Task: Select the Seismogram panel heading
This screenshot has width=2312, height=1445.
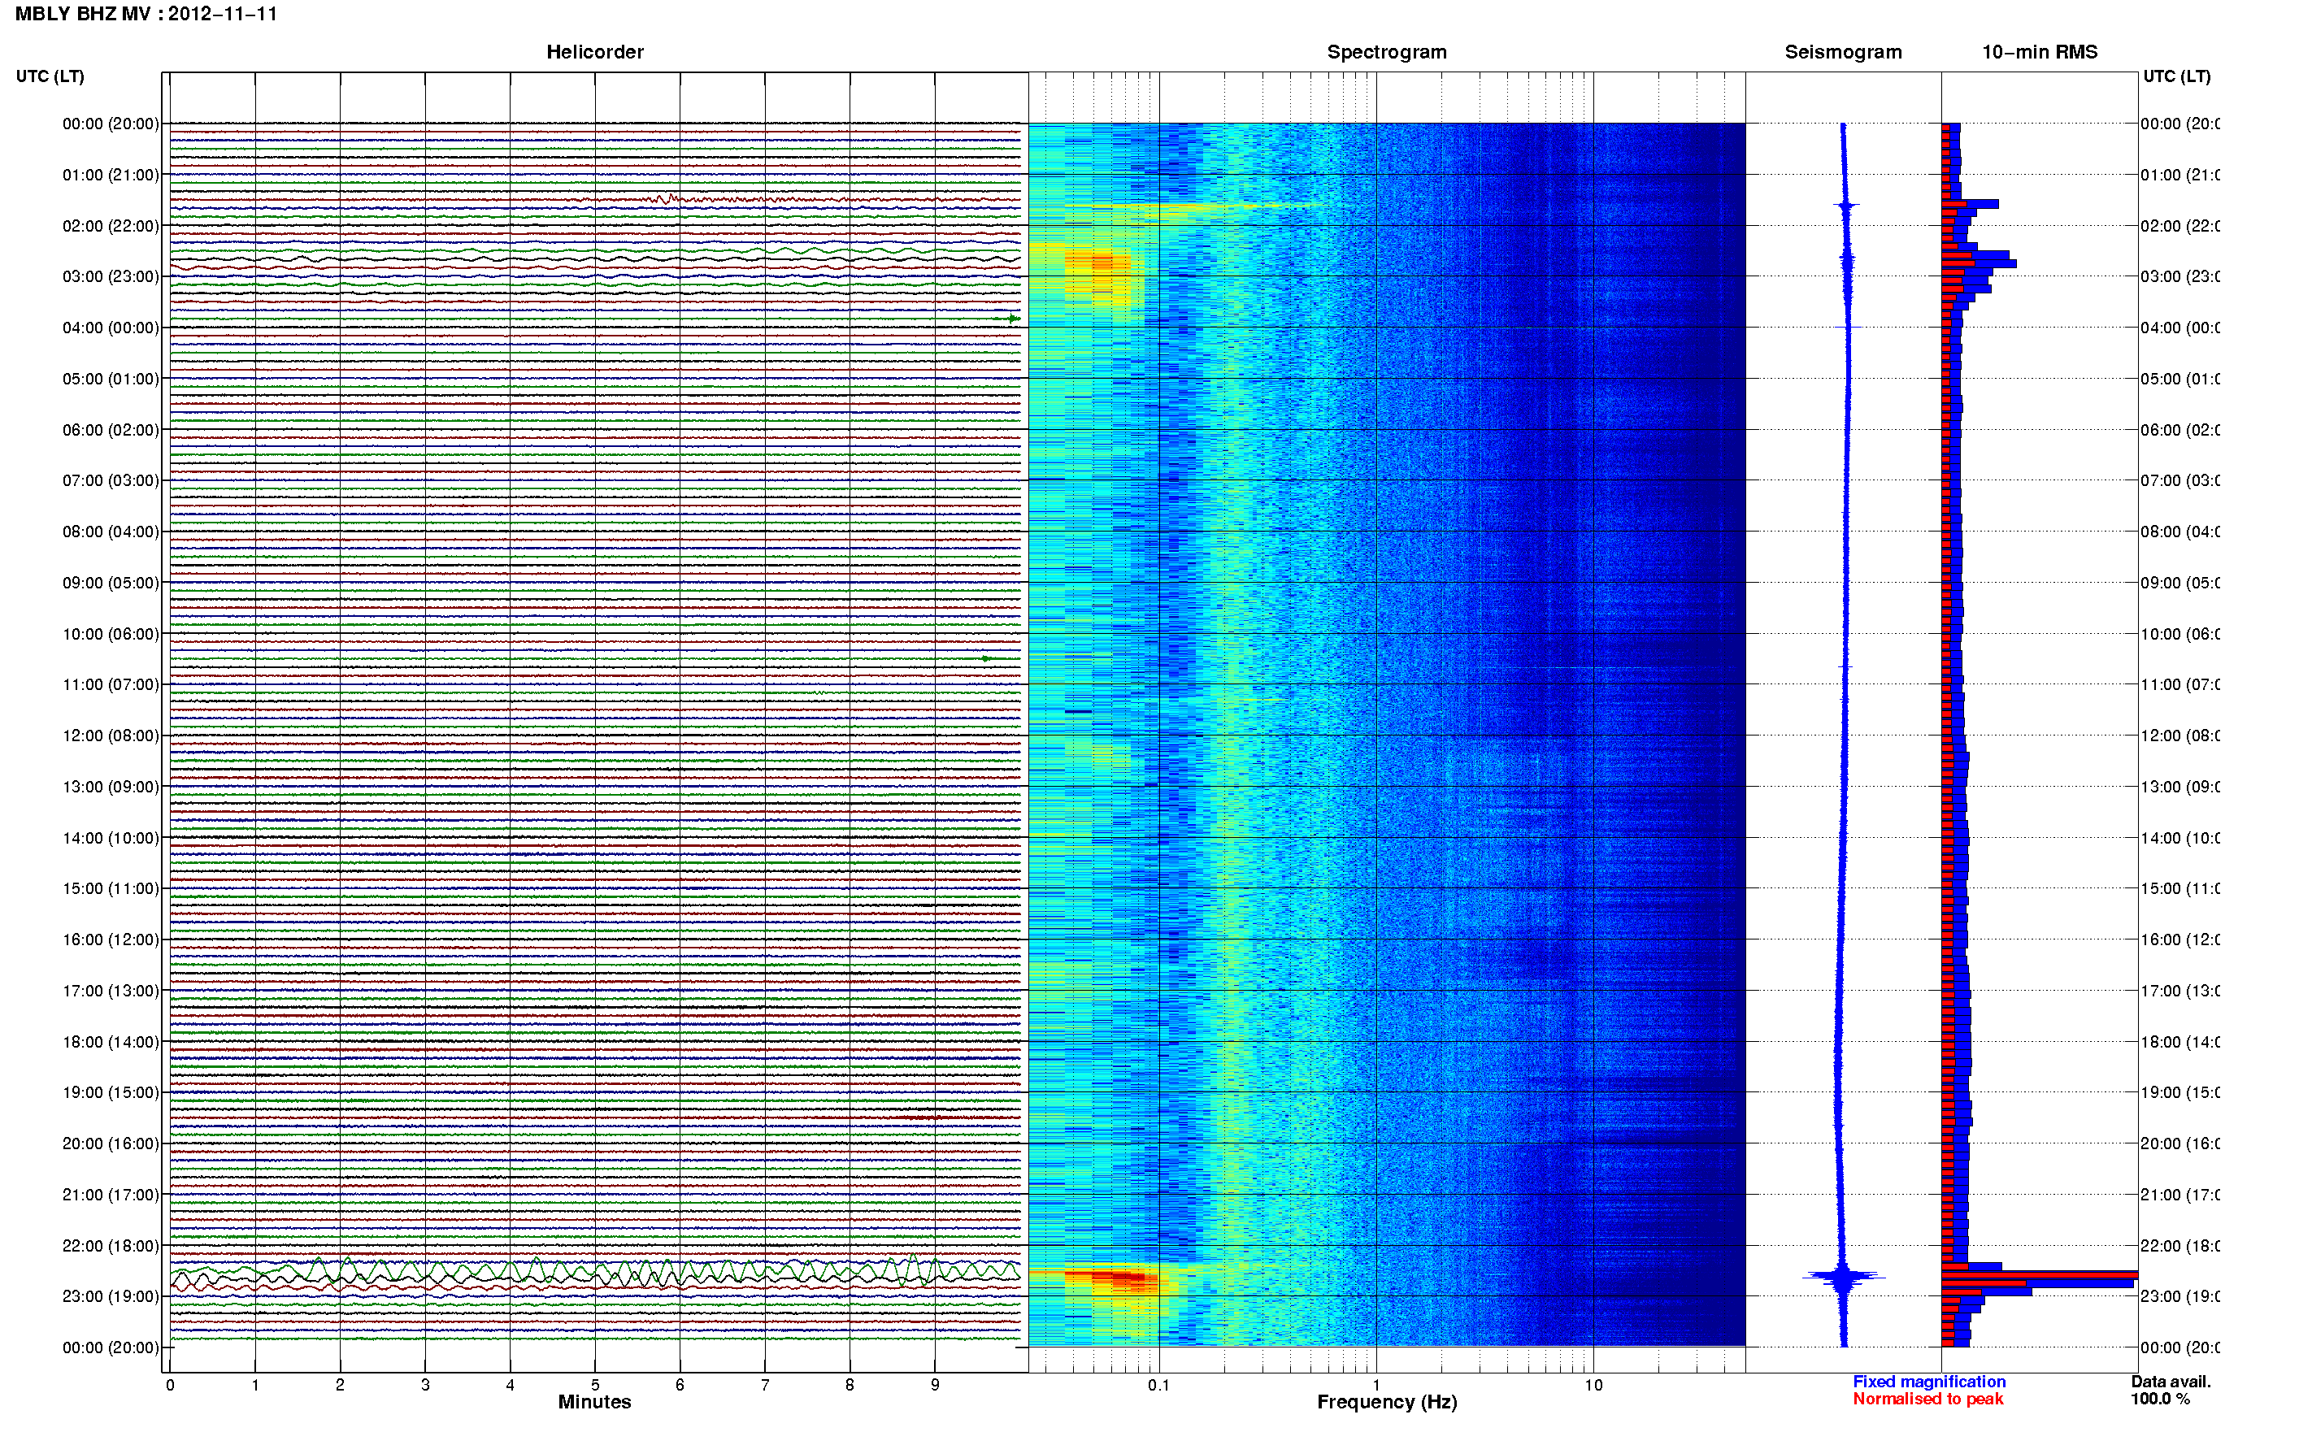Action: click(1843, 53)
